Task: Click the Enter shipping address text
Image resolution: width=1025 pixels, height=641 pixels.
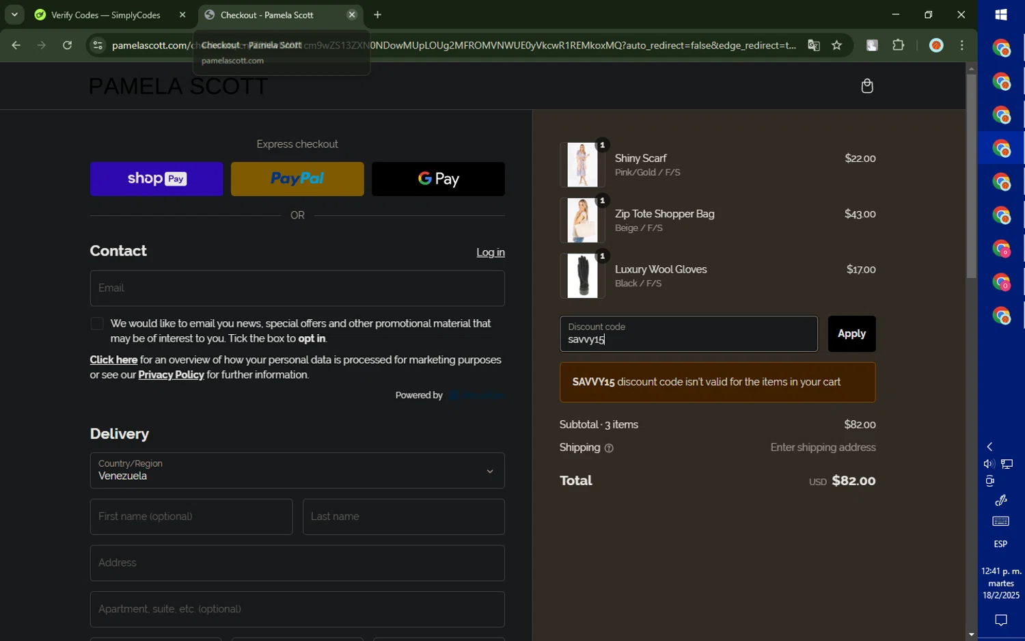Action: click(x=823, y=448)
